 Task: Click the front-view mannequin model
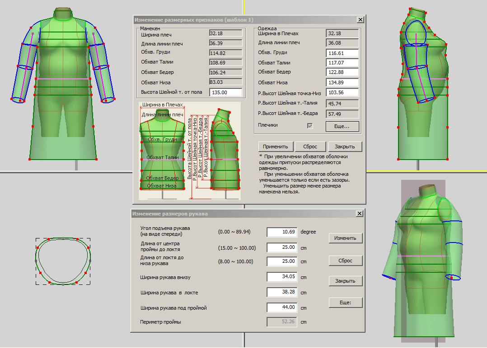63,84
